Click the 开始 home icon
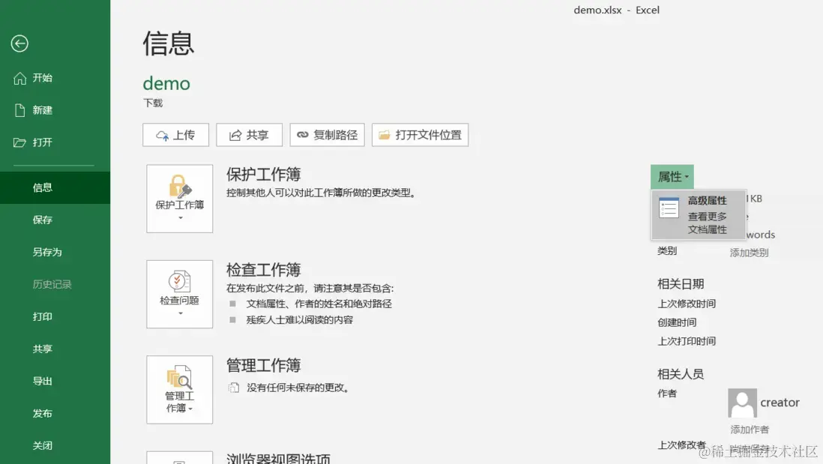The width and height of the screenshot is (823, 464). pyautogui.click(x=19, y=78)
